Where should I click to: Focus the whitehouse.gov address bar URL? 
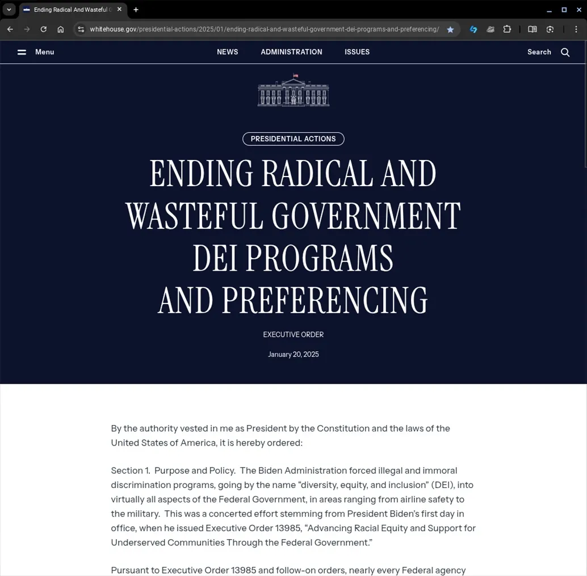[x=265, y=29]
